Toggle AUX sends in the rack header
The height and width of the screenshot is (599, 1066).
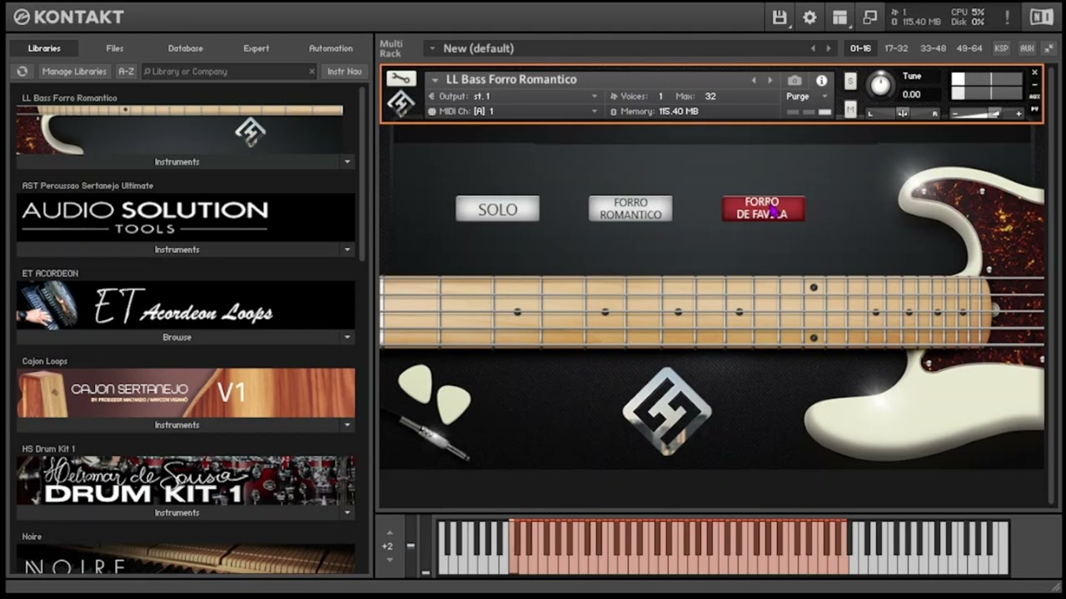[1027, 48]
